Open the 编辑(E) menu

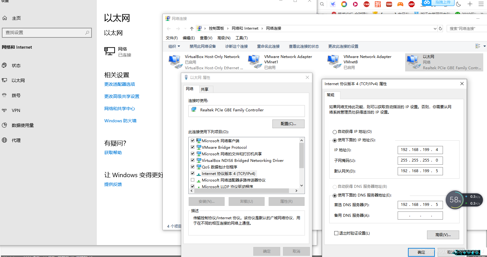click(x=189, y=38)
